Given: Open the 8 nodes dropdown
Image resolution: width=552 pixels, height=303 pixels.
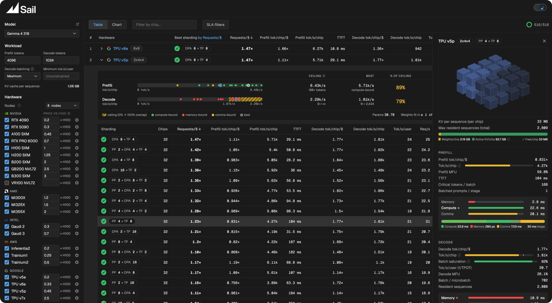Looking at the screenshot, I should 62,105.
